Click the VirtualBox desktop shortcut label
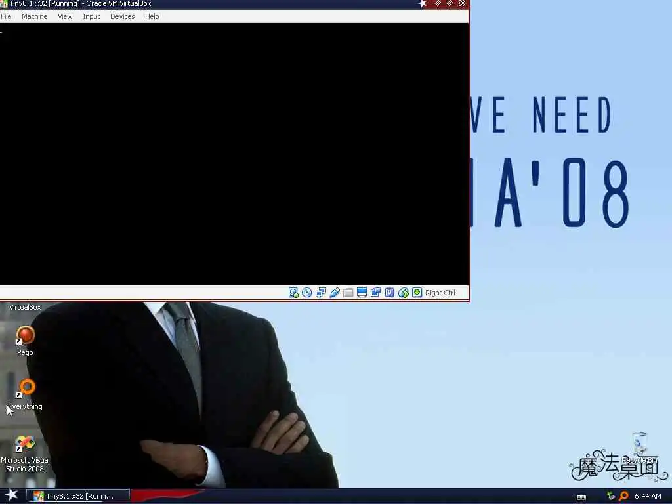Image resolution: width=672 pixels, height=504 pixels. coord(25,307)
